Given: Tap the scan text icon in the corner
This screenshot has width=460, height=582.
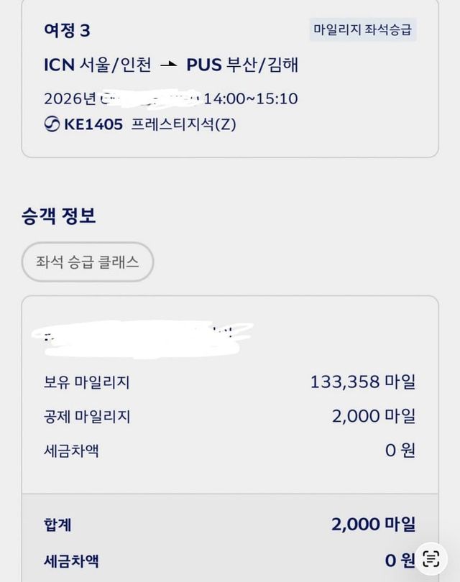Looking at the screenshot, I should [x=431, y=558].
